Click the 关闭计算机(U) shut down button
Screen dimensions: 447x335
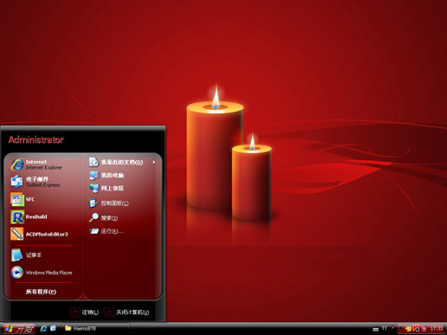pyautogui.click(x=126, y=312)
